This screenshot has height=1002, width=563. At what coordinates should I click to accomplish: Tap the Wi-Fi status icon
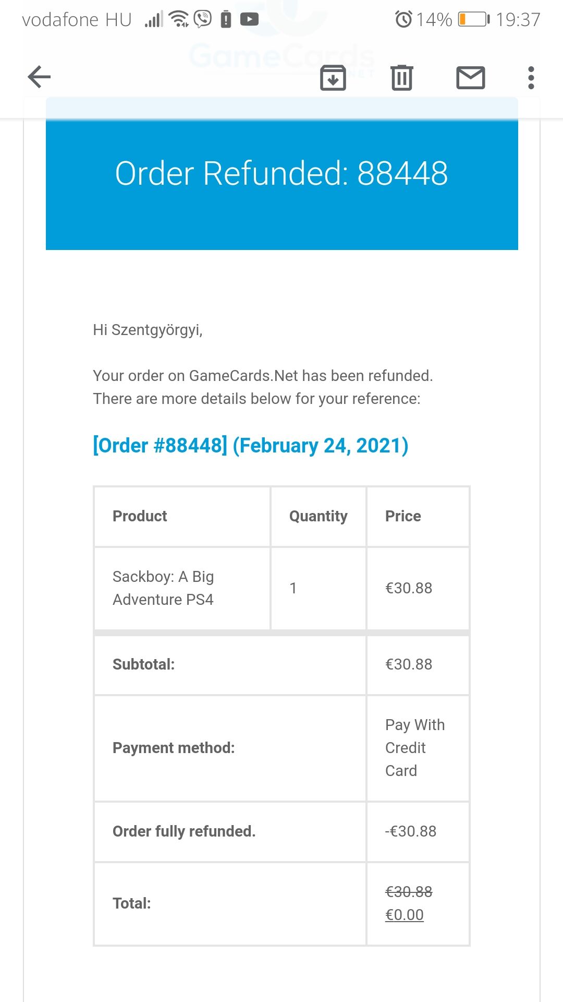[x=179, y=19]
